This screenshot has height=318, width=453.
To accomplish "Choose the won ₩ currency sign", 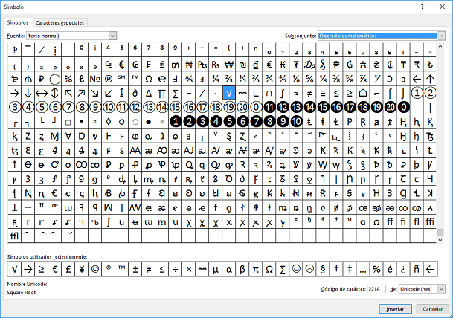I will [x=229, y=65].
